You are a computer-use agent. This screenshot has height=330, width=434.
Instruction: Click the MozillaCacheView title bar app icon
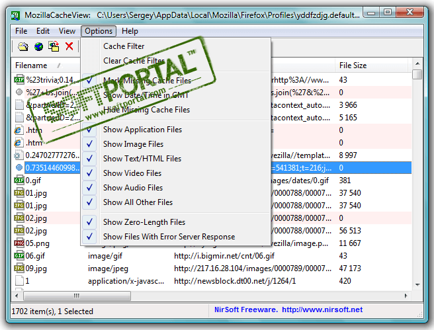(15, 15)
